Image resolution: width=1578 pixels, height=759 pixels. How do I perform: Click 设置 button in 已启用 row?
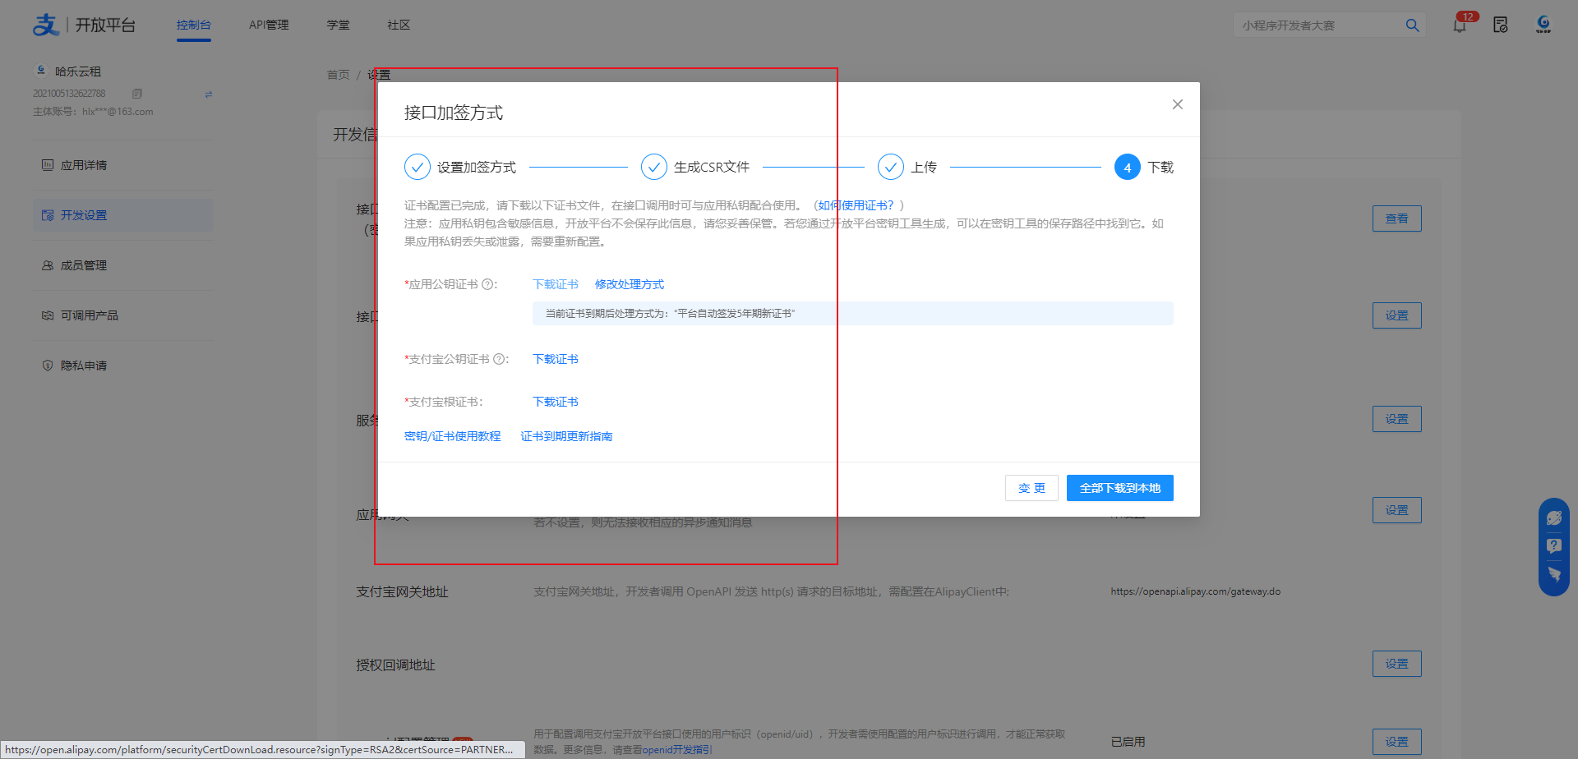[1397, 742]
